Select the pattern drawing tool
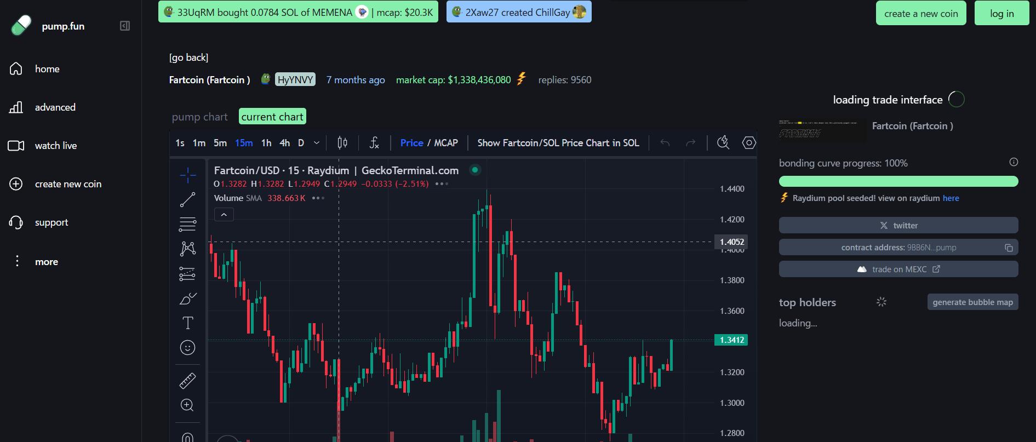The image size is (1036, 442). [x=188, y=249]
